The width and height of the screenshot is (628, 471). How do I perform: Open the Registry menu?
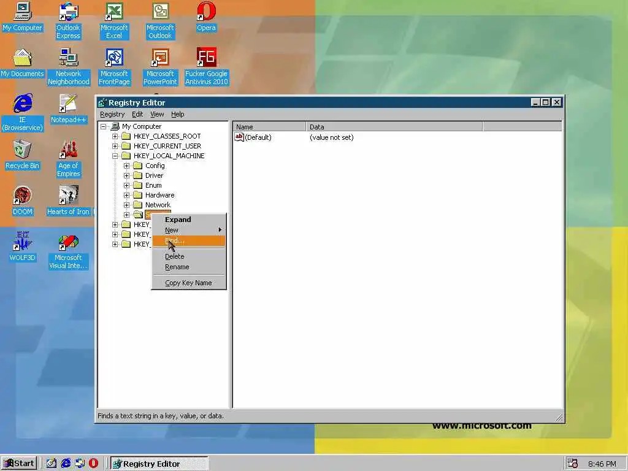[112, 114]
